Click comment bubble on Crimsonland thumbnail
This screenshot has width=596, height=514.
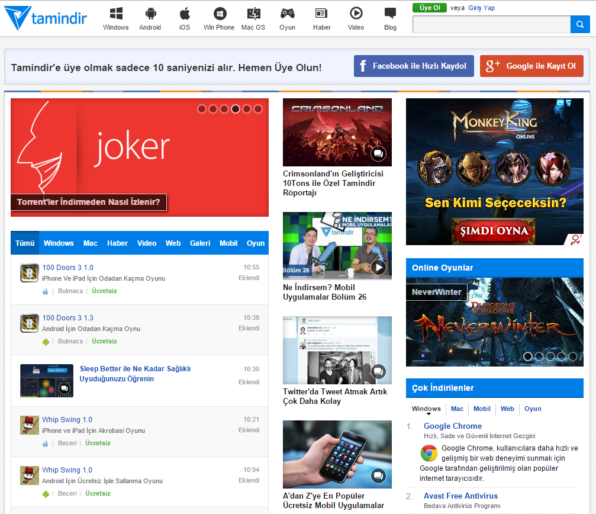click(379, 153)
